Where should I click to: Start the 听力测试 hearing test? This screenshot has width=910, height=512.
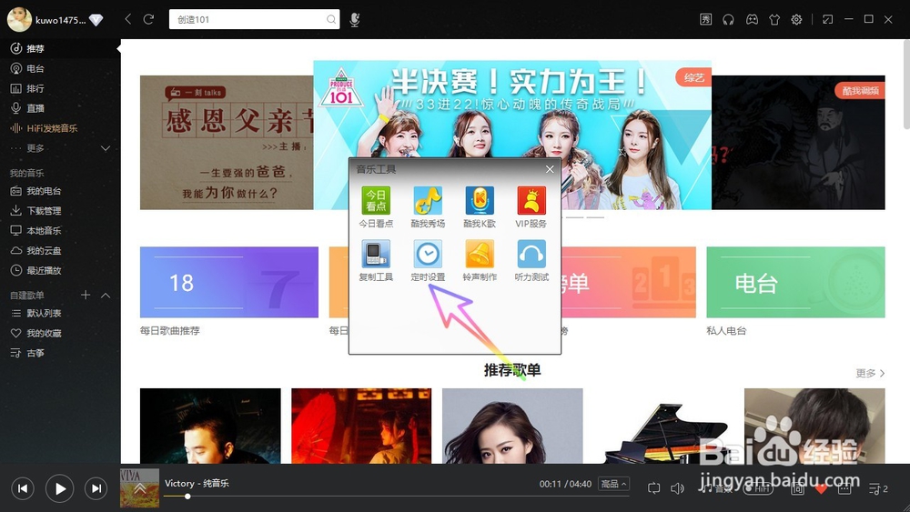pos(531,260)
